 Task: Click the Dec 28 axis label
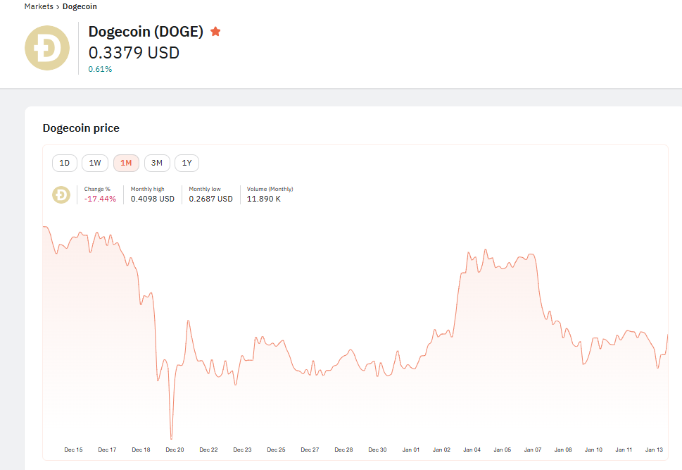point(343,450)
